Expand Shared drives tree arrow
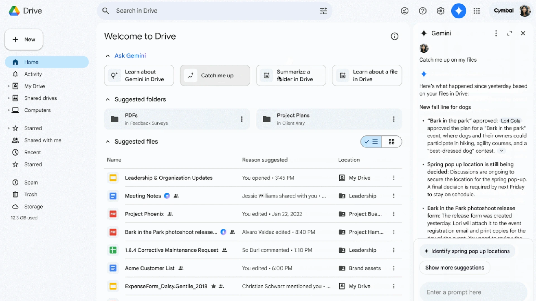The image size is (536, 301). click(9, 98)
